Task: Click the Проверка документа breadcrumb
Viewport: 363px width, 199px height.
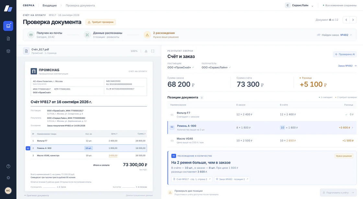Action: coord(80,5)
